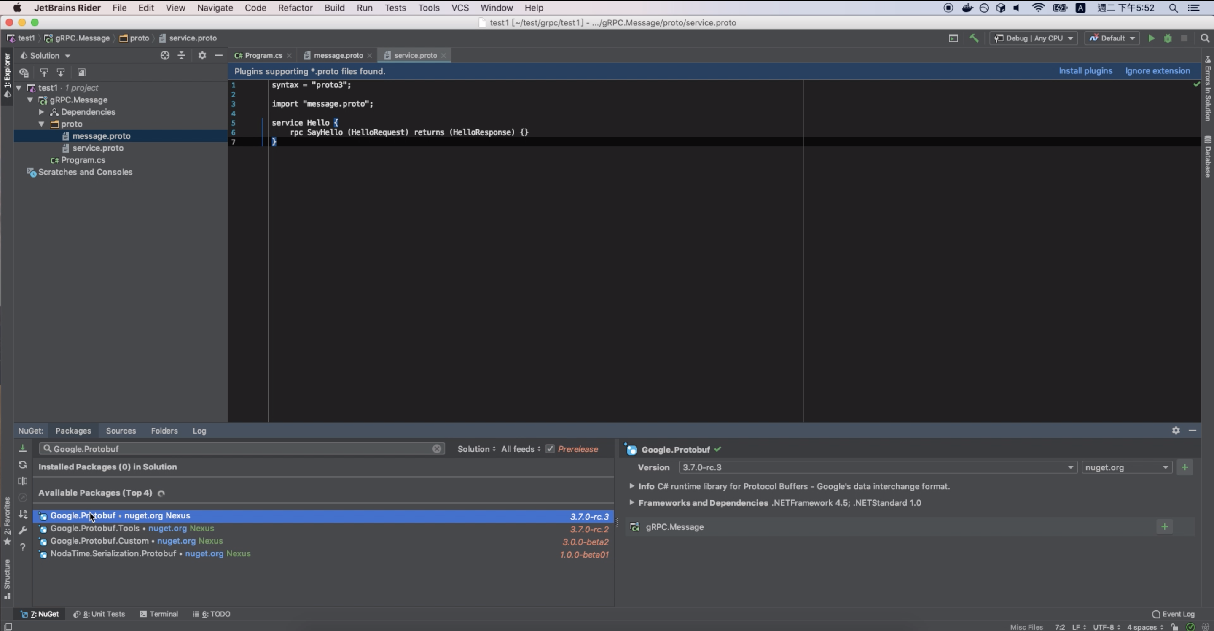
Task: Click the Build hammer icon in toolbar
Action: click(x=974, y=38)
